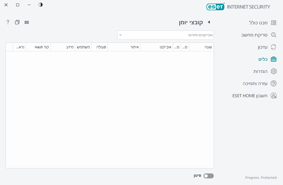Sort by אובייקט column header
This screenshot has height=185, width=283.
pyautogui.click(x=156, y=47)
